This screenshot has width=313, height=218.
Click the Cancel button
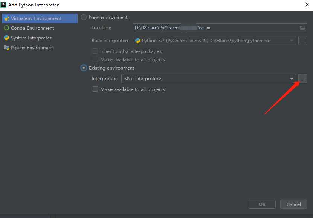pos(294,204)
